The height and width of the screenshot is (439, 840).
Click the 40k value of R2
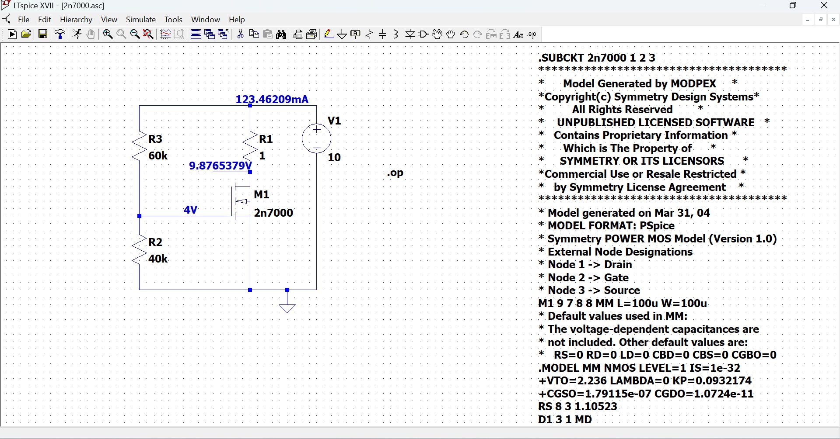pos(158,259)
